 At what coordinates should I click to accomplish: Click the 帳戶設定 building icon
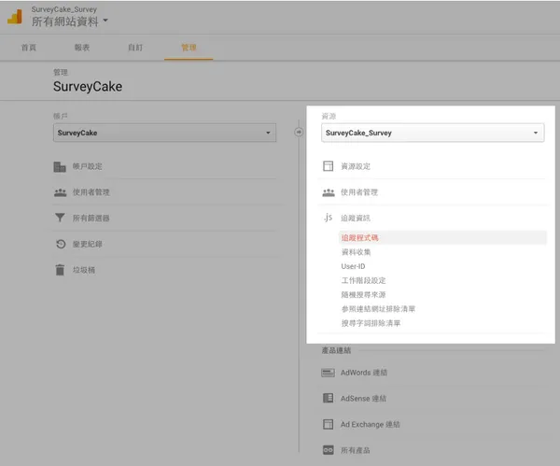point(60,166)
